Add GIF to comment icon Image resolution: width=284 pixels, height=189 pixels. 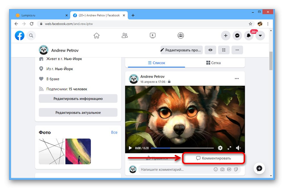pos(229,169)
